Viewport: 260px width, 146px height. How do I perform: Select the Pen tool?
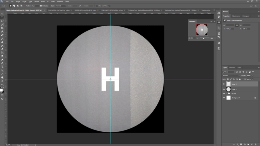pyautogui.click(x=2, y=63)
